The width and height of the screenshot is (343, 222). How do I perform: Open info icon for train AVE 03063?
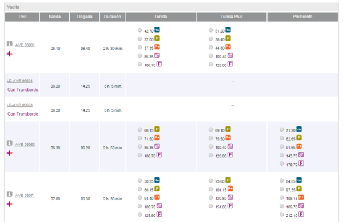pyautogui.click(x=9, y=143)
